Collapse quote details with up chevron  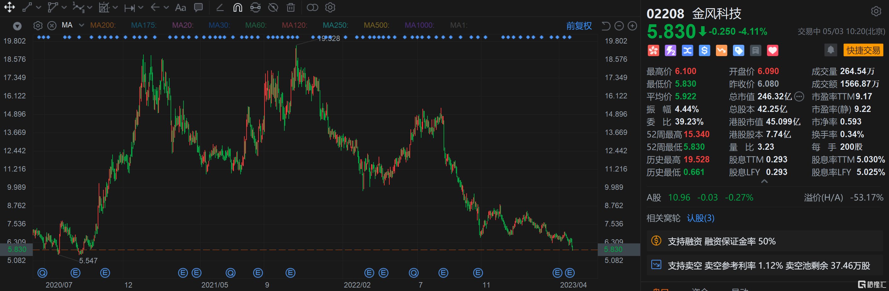click(x=764, y=181)
